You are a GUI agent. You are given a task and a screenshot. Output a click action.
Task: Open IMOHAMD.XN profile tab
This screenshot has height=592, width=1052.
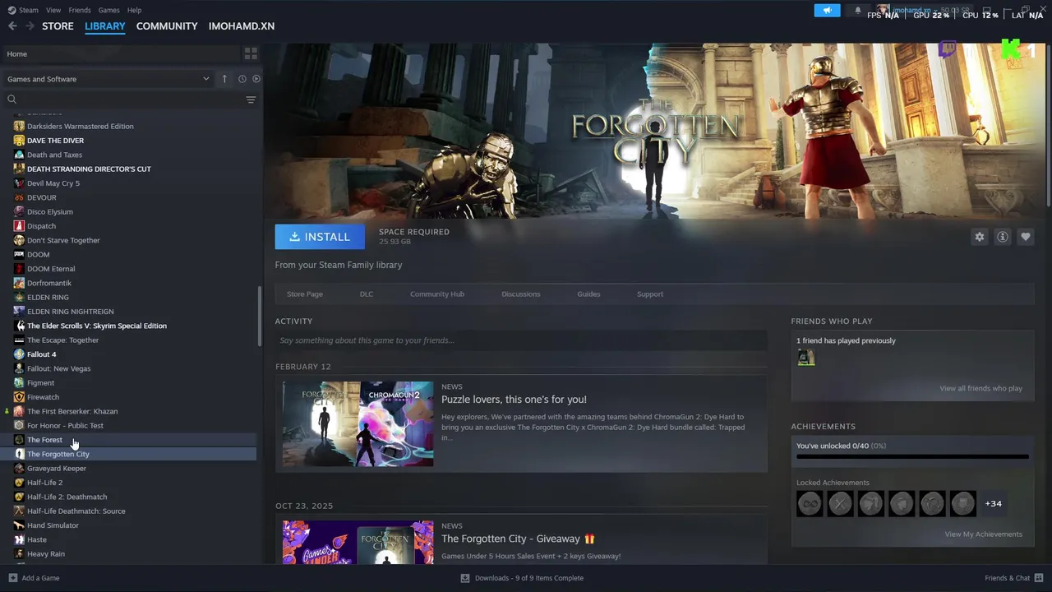[x=242, y=26]
